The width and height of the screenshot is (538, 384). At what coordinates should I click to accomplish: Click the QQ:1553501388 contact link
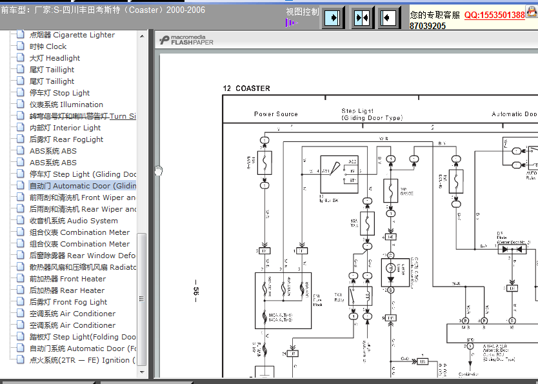pyautogui.click(x=494, y=15)
